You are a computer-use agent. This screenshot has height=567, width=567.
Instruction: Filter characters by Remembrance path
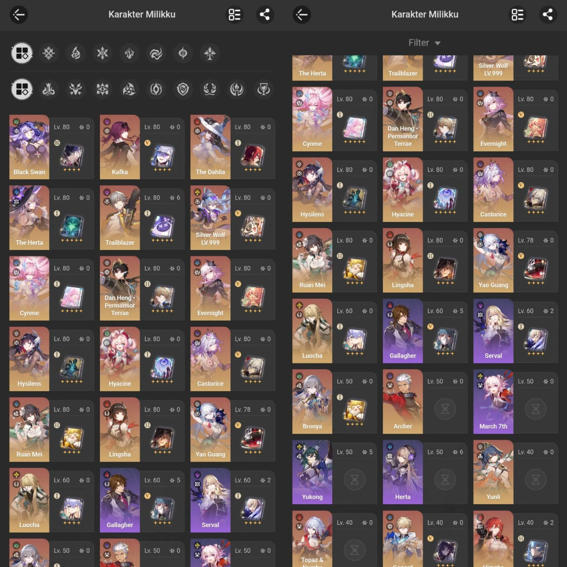pos(237,89)
